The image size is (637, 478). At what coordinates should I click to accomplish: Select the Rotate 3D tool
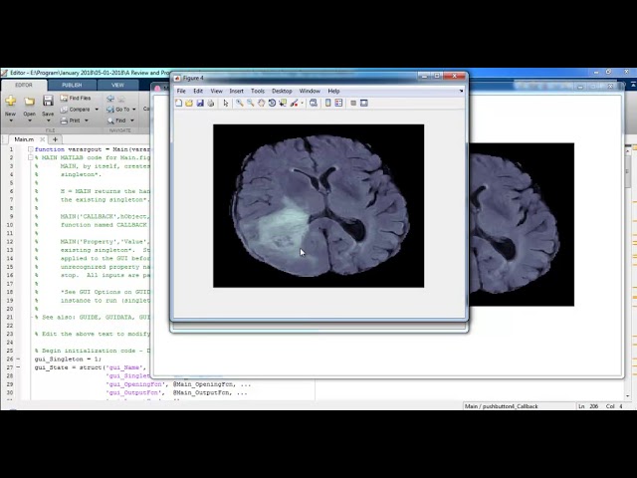point(272,104)
